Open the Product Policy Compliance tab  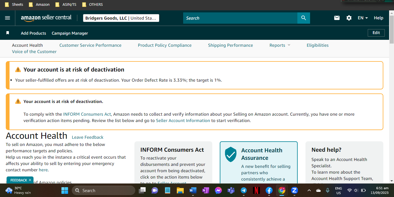[x=165, y=45]
